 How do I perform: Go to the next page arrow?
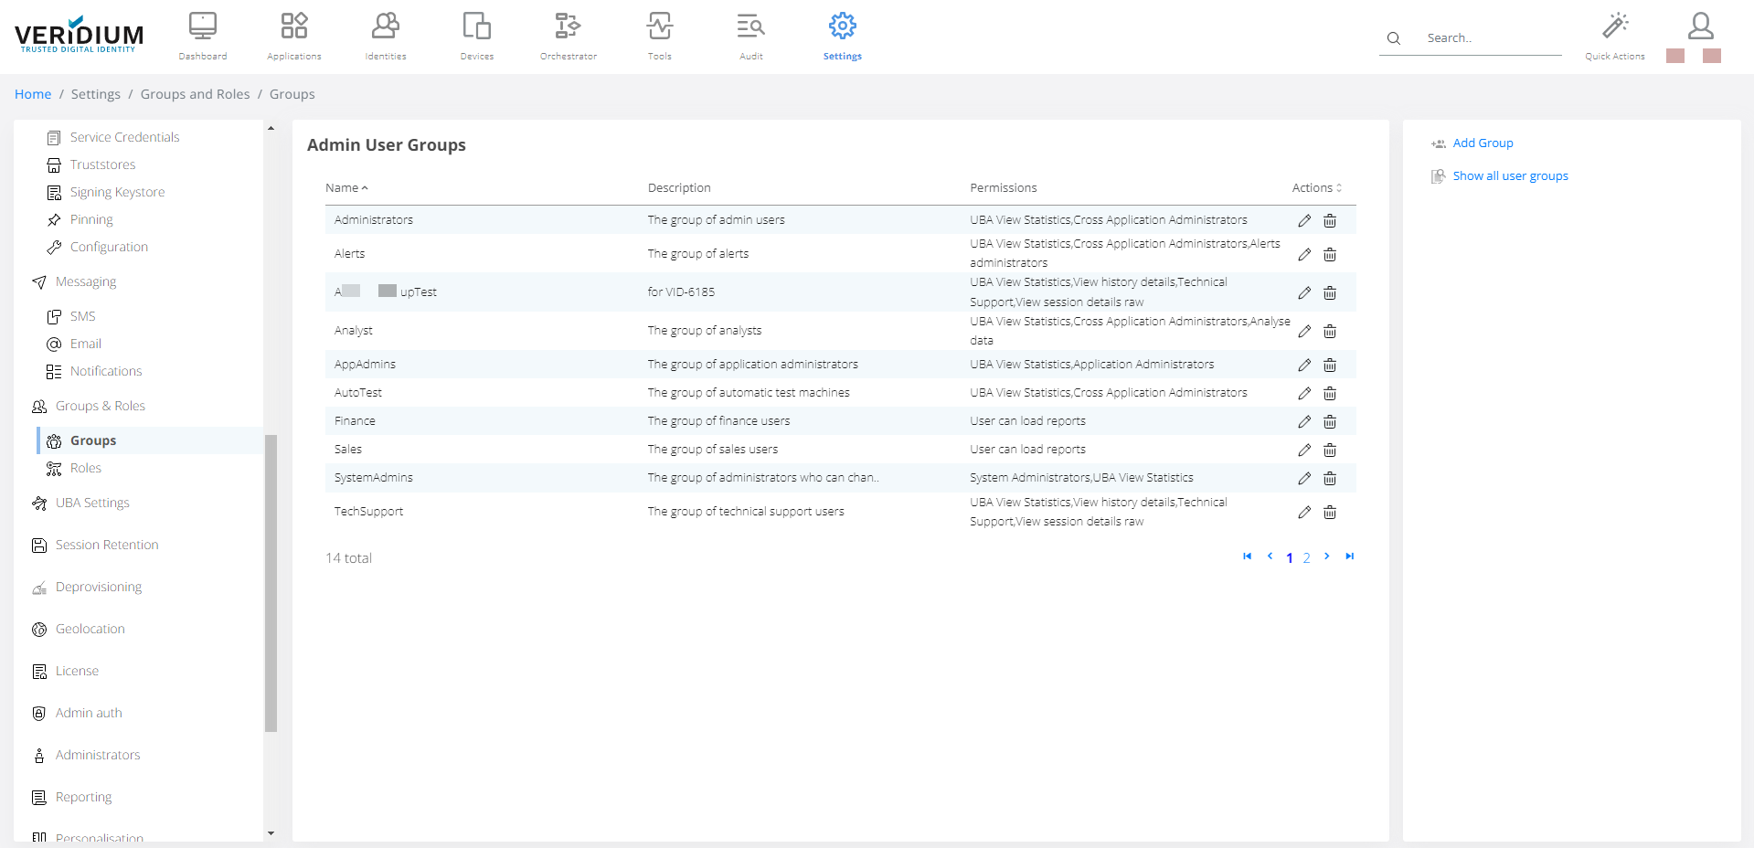[1326, 556]
